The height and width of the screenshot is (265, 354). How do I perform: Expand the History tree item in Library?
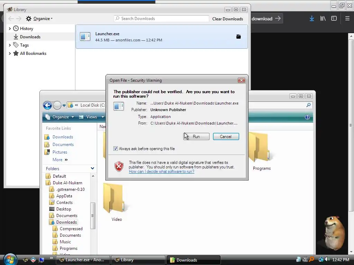point(10,29)
